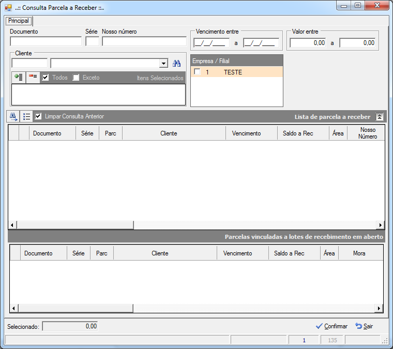The height and width of the screenshot is (349, 393).
Task: Click the Cliente code input field
Action: [29, 63]
